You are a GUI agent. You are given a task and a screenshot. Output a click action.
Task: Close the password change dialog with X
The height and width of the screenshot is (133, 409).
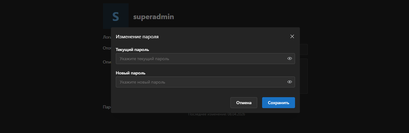(x=292, y=36)
